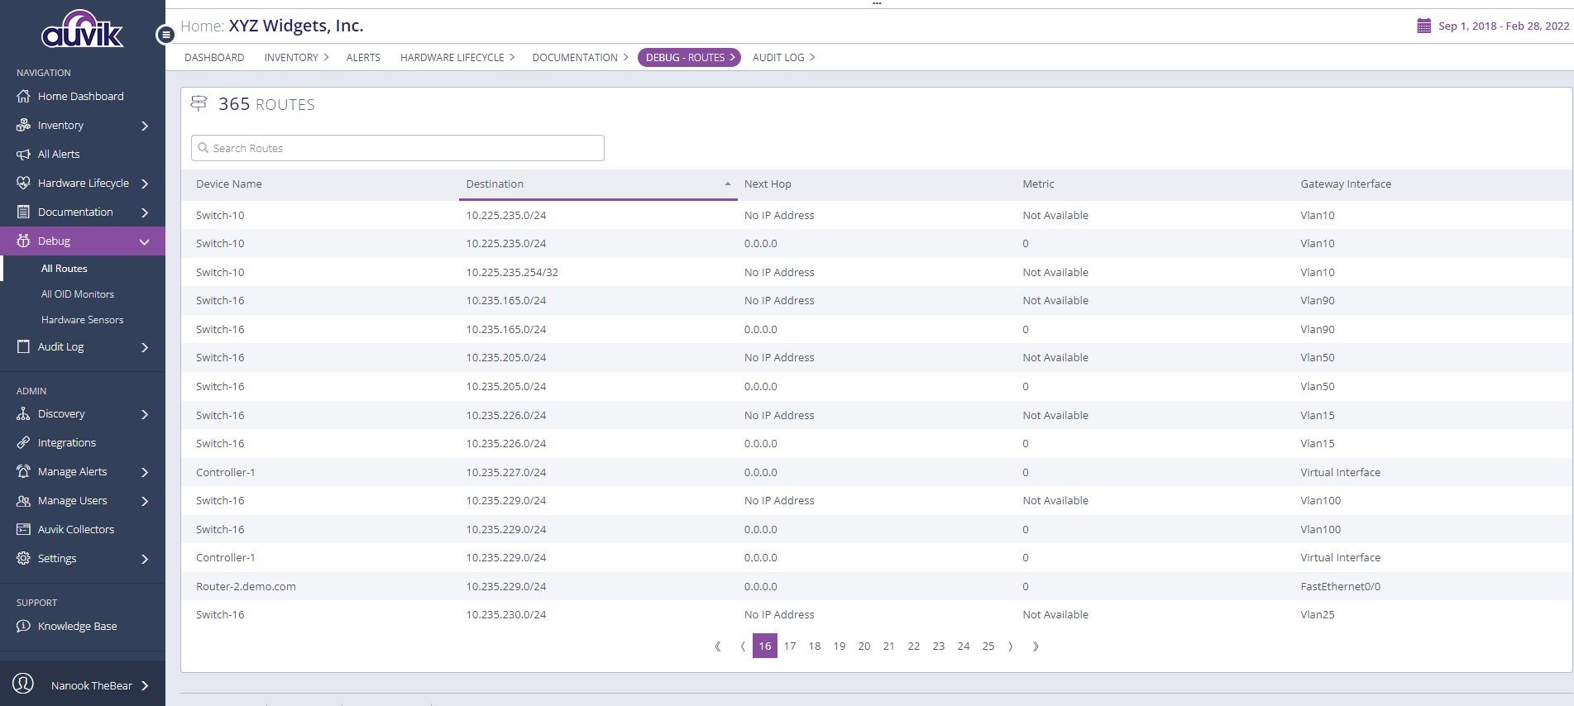Sort by Metric column
Image resolution: width=1574 pixels, height=706 pixels.
tap(1038, 184)
